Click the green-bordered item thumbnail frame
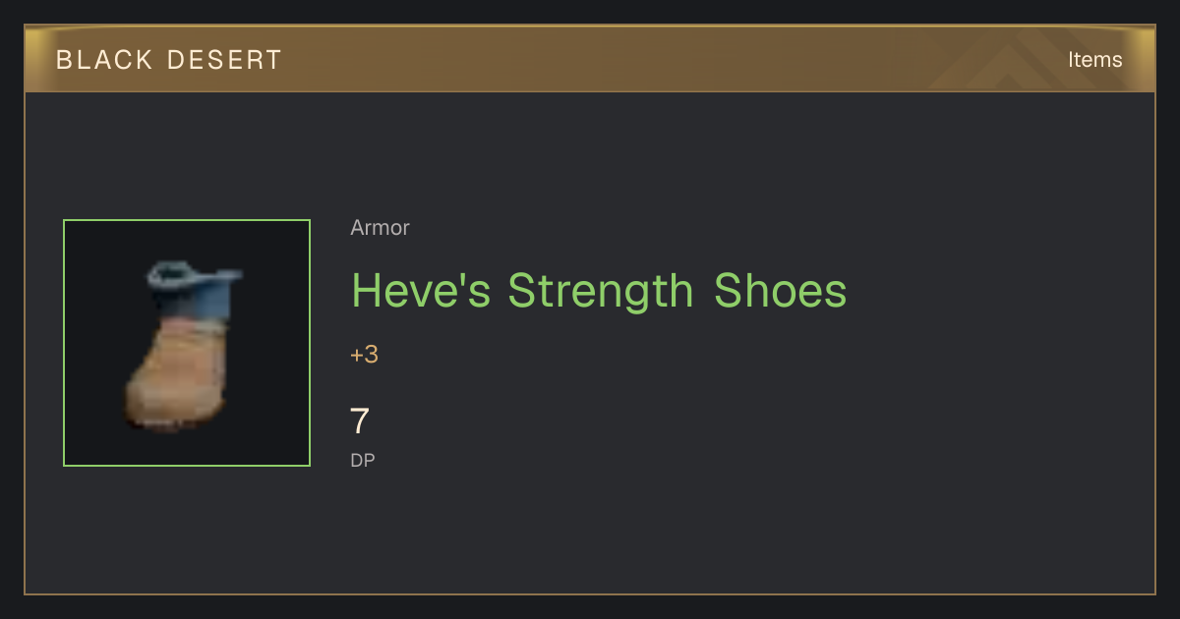Screen dimensions: 1180x619 click(x=187, y=343)
